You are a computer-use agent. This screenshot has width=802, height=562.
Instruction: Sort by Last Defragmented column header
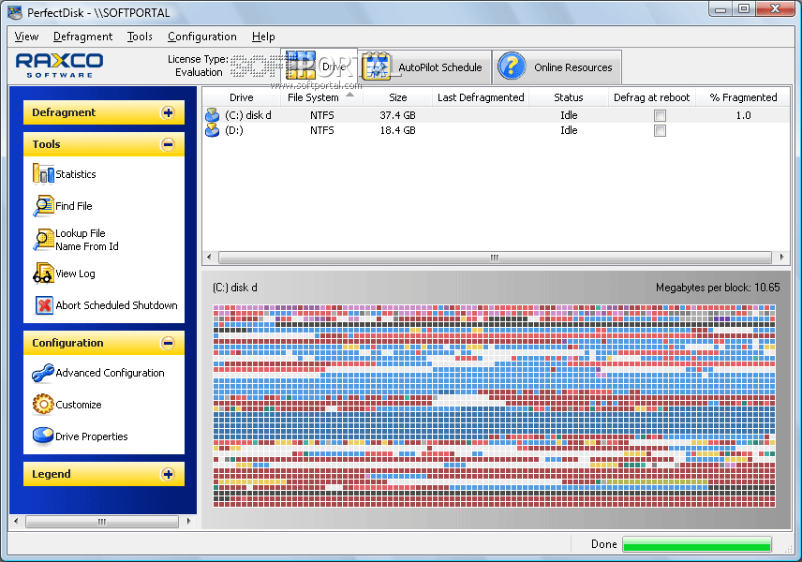(x=481, y=97)
